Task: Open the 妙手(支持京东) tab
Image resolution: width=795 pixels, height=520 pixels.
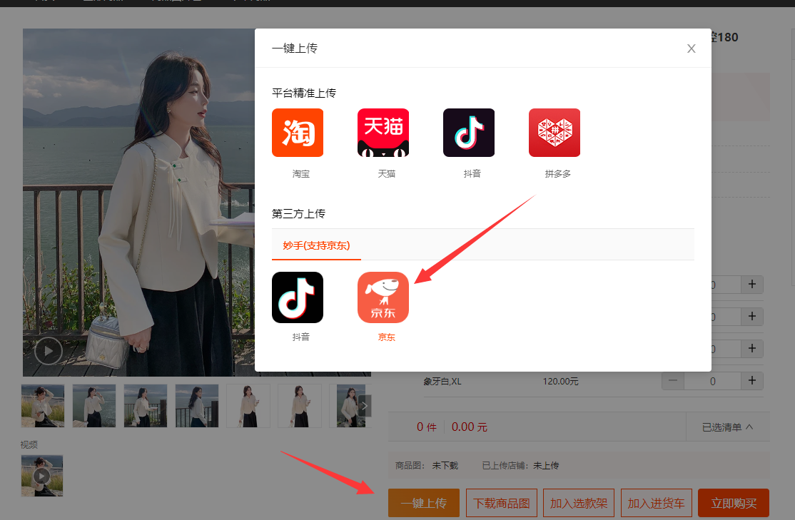Action: (316, 245)
